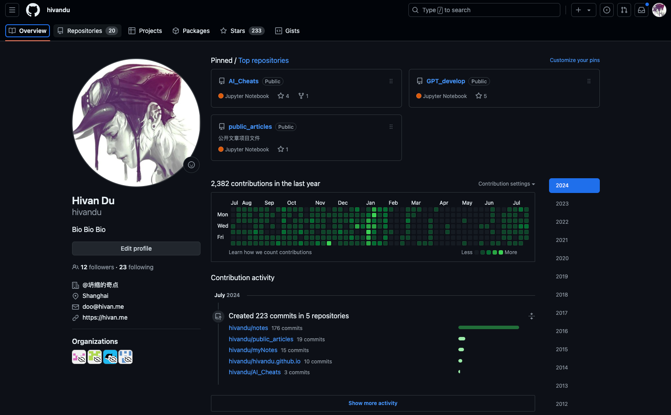Open the AI_Cheats pinned repository
The image size is (671, 415).
click(x=243, y=81)
